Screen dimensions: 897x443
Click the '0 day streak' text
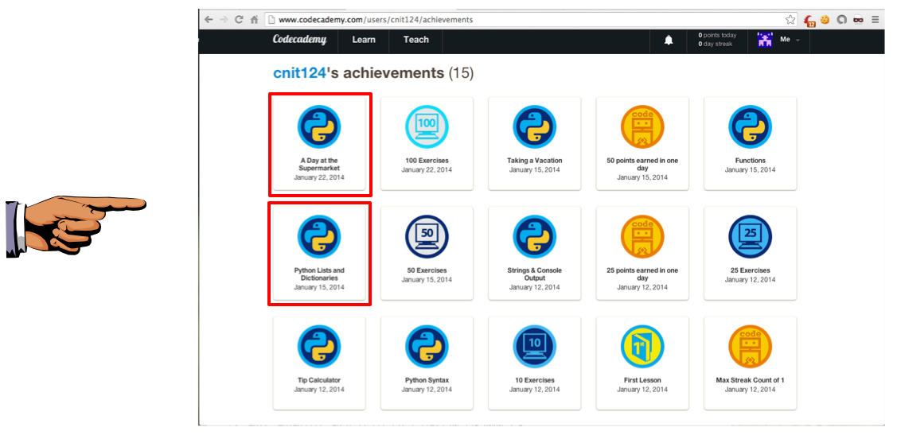coord(715,44)
